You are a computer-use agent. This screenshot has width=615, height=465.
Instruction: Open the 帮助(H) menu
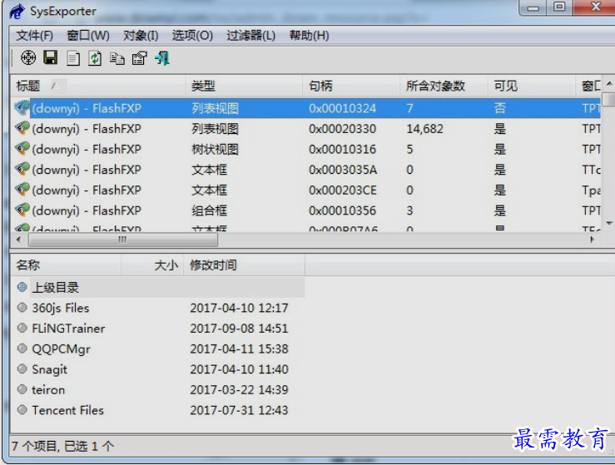coord(309,36)
